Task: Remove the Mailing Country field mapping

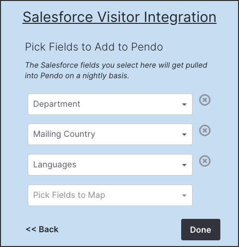Action: [x=205, y=131]
